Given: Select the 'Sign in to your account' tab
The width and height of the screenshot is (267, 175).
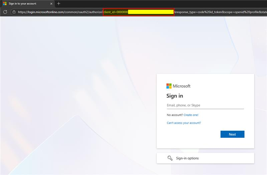Looking at the screenshot, I should coord(28,4).
